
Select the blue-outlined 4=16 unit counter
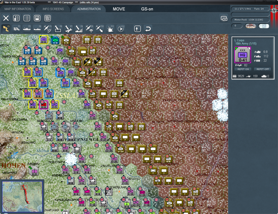[60, 73]
